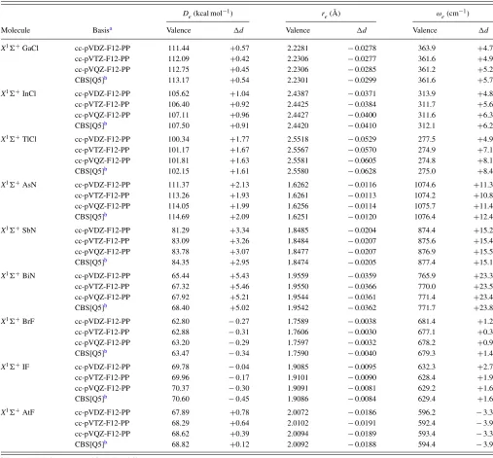Follow footnote b on AsN CBS[Q5] row
The height and width of the screenshot is (458, 493).
[105, 216]
